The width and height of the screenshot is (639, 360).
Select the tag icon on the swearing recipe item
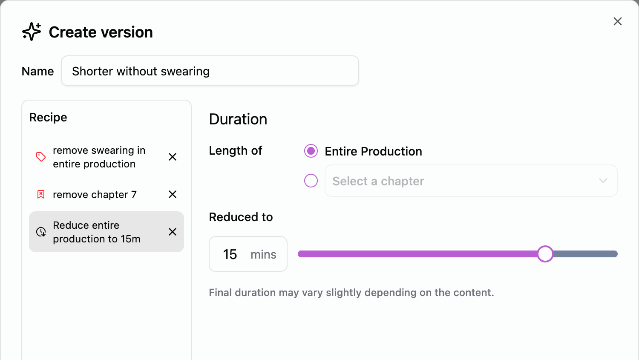tap(40, 157)
